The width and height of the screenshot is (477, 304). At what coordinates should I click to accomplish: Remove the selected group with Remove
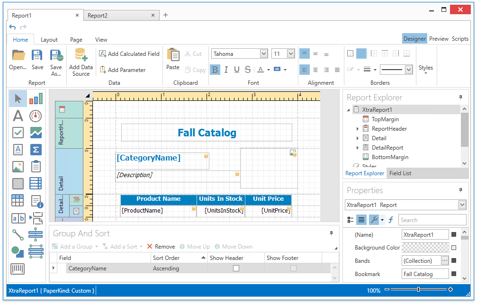[161, 247]
